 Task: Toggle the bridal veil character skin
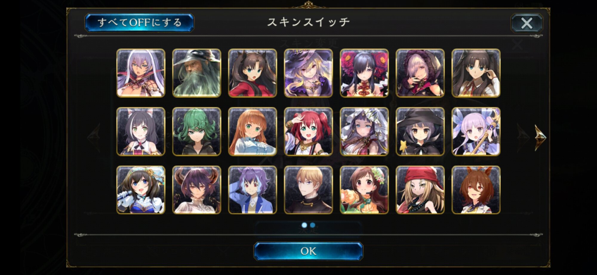click(x=364, y=131)
